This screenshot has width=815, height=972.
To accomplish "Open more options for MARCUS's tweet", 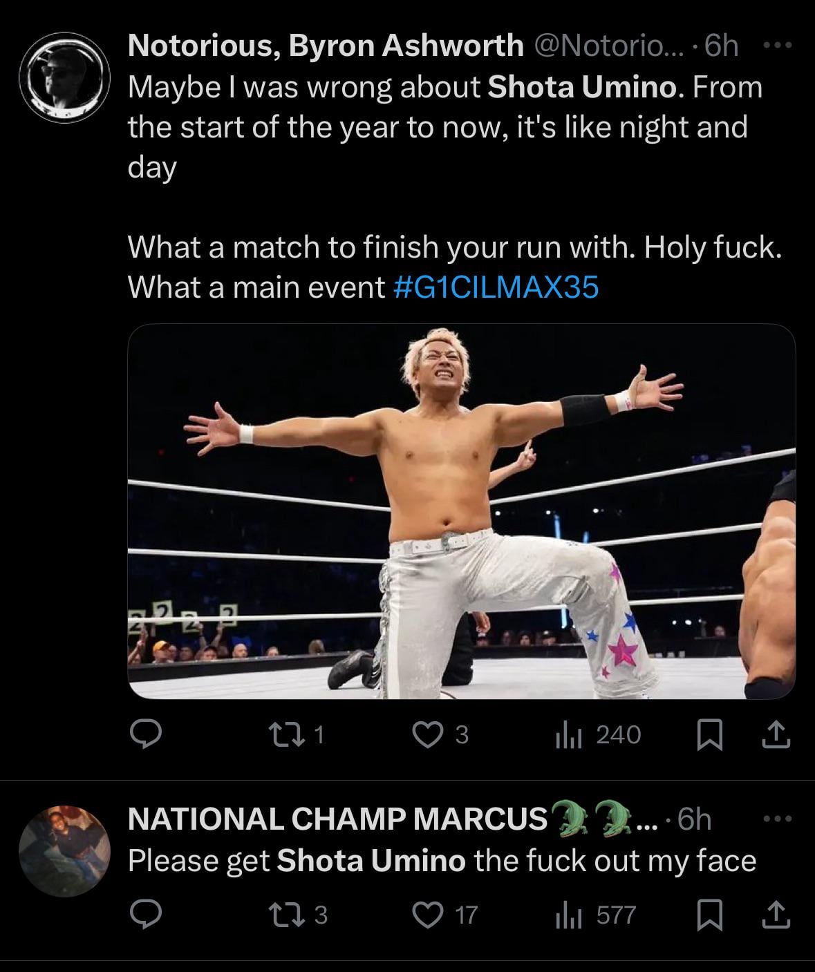I will (x=777, y=819).
